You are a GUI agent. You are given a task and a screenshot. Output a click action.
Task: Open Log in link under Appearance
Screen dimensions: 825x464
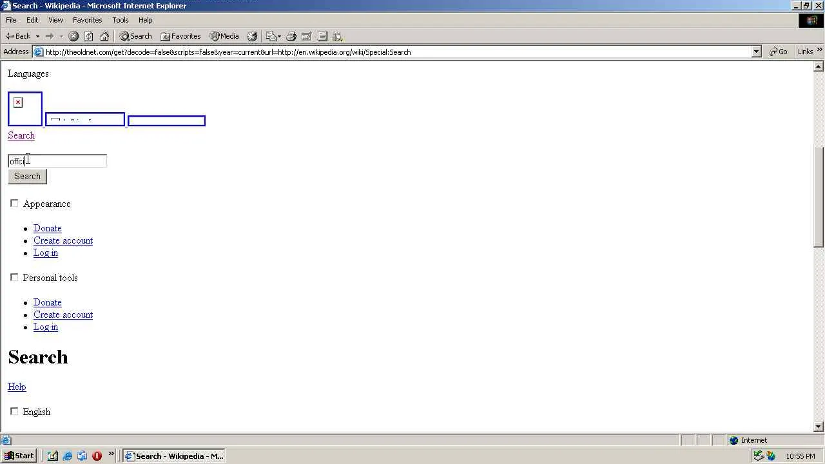[46, 253]
